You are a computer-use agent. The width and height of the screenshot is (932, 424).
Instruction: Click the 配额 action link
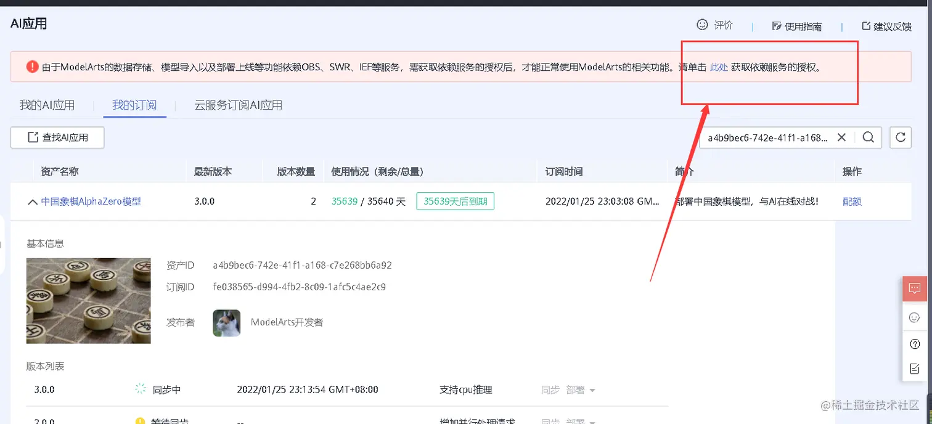[x=852, y=202]
